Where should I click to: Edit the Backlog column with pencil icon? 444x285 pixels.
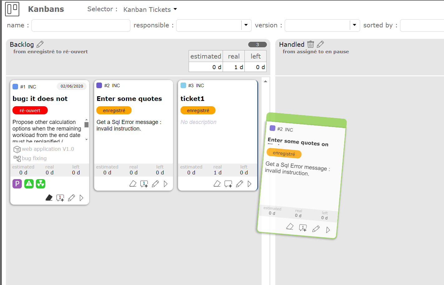point(40,44)
